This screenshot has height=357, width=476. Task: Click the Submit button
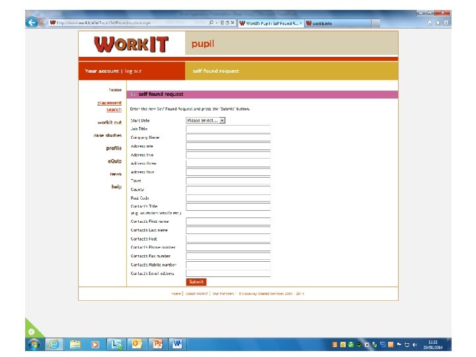[196, 282]
